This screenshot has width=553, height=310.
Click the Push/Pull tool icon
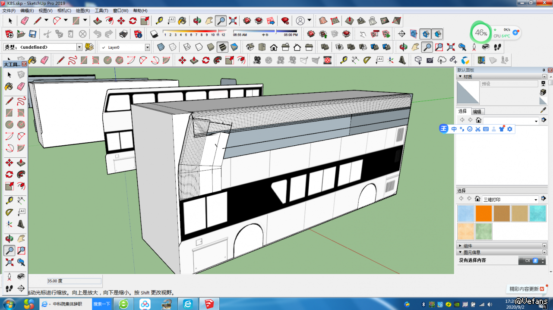coord(98,21)
